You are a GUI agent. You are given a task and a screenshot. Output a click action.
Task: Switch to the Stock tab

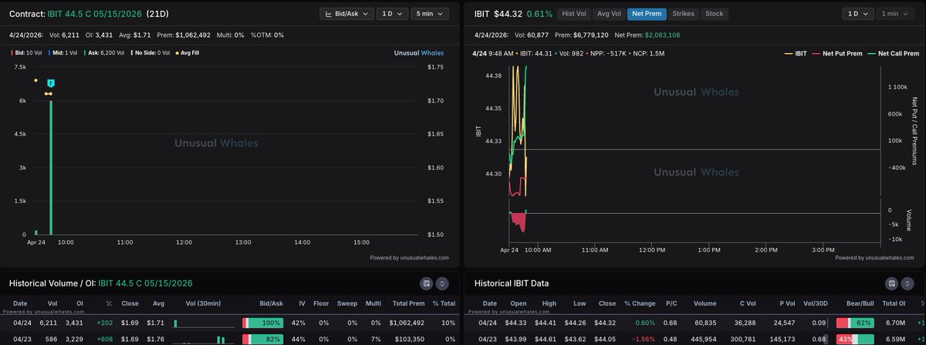715,14
